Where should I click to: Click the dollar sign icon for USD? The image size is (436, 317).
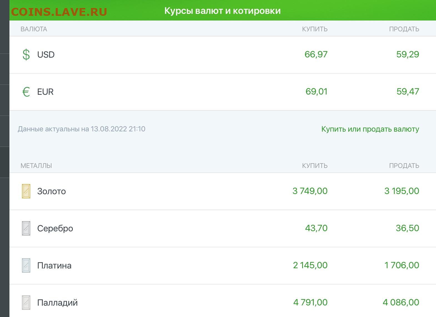tap(26, 54)
